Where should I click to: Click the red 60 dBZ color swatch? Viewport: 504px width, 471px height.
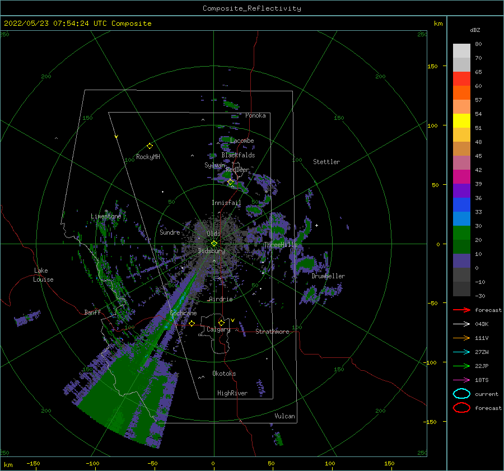[461, 79]
